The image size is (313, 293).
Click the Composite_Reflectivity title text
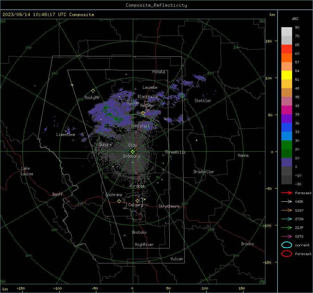pyautogui.click(x=156, y=5)
